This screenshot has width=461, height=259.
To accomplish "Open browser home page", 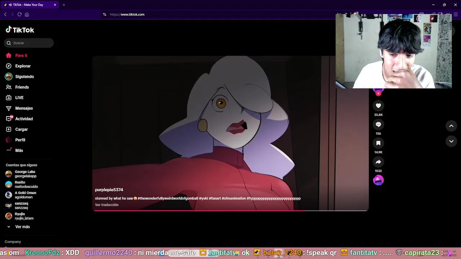I will point(27,14).
